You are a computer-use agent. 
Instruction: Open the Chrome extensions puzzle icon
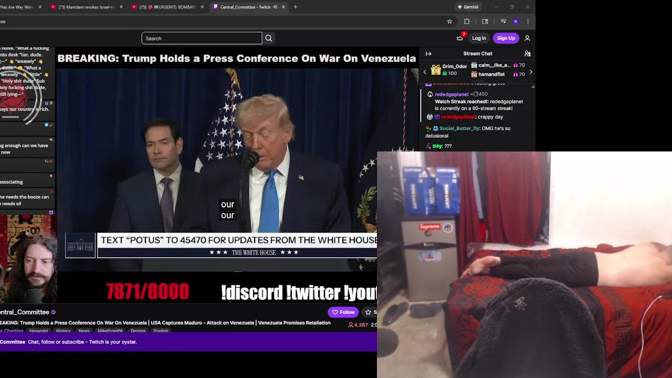[x=467, y=22]
